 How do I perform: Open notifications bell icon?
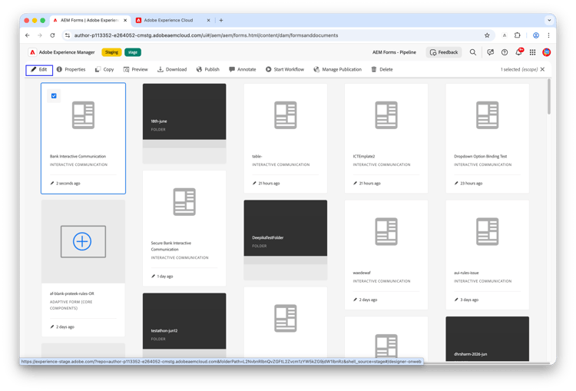pos(518,52)
